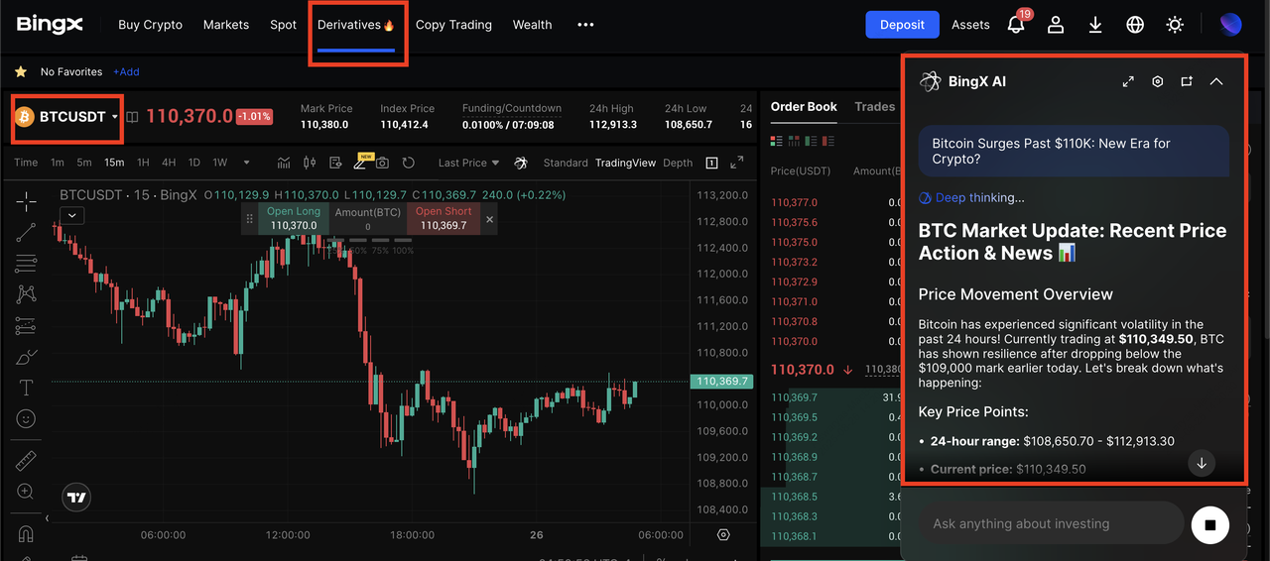Change candlestick chart style icon

point(310,163)
